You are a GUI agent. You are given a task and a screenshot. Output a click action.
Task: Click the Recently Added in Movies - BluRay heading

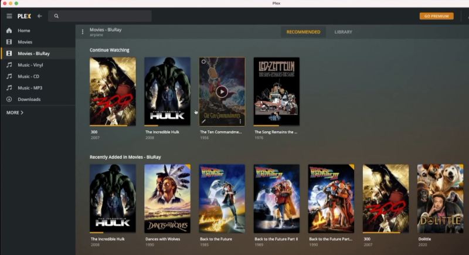(x=125, y=157)
